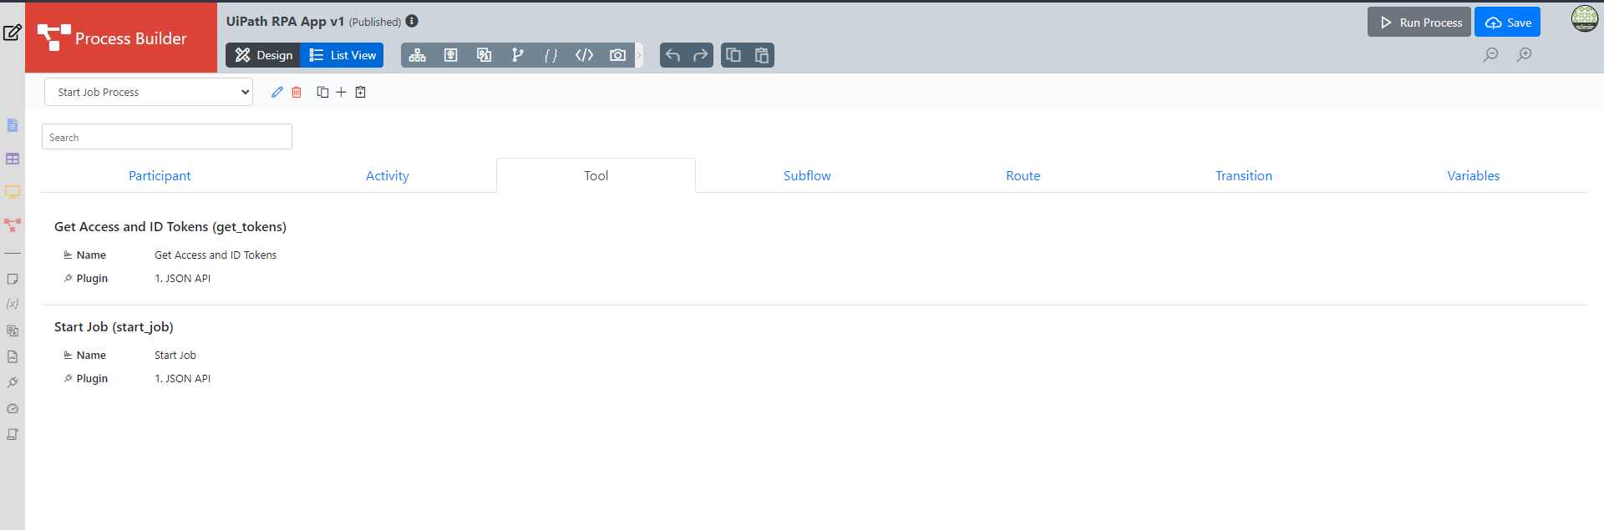
Task: Edit process with the blue pencil icon
Action: click(x=277, y=92)
